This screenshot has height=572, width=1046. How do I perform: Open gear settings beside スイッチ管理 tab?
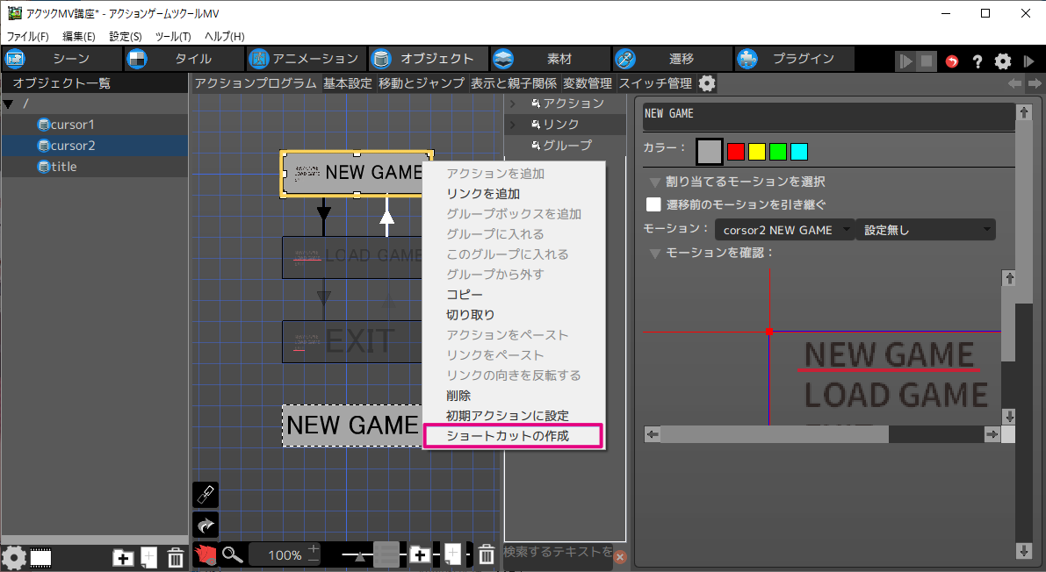707,83
